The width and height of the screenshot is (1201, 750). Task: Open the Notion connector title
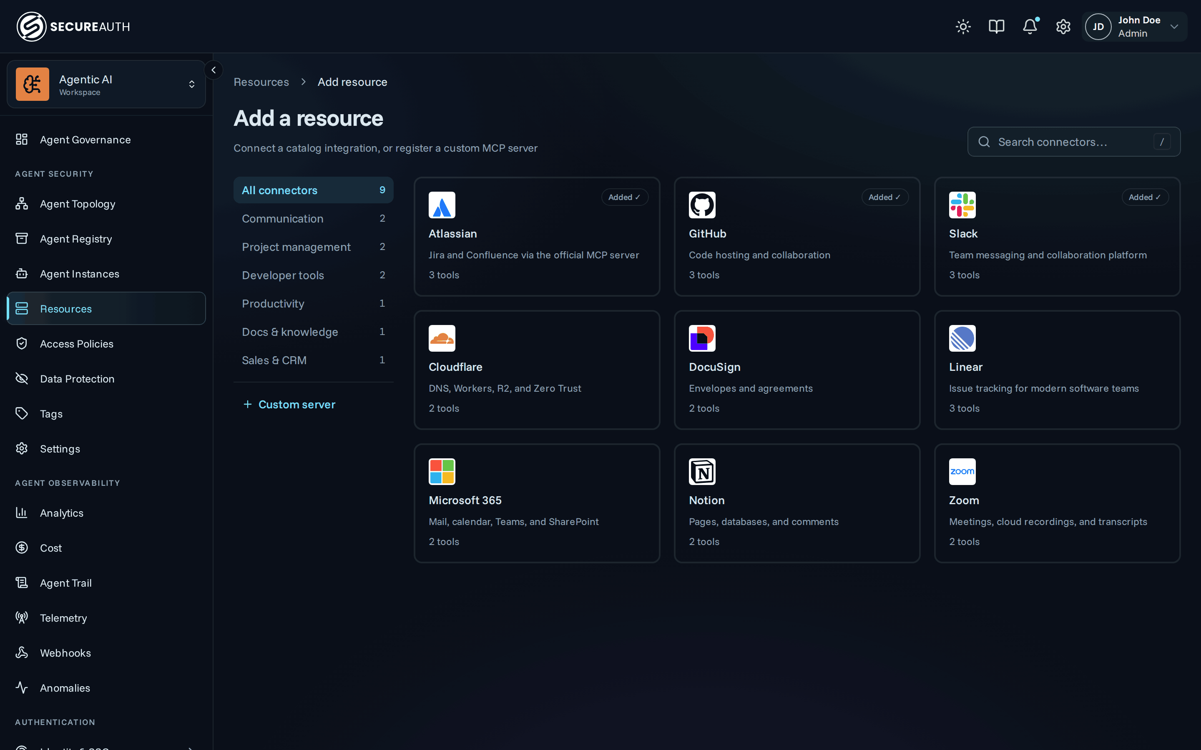[x=707, y=500]
